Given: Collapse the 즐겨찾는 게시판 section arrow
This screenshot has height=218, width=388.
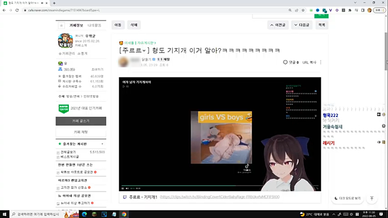Looking at the screenshot, I should pos(102,144).
